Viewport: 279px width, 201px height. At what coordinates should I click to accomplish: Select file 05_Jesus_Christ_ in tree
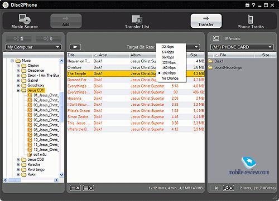(46, 115)
